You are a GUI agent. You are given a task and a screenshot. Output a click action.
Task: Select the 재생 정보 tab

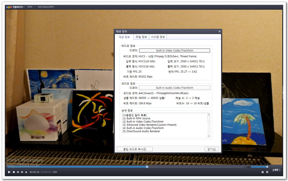[124, 37]
